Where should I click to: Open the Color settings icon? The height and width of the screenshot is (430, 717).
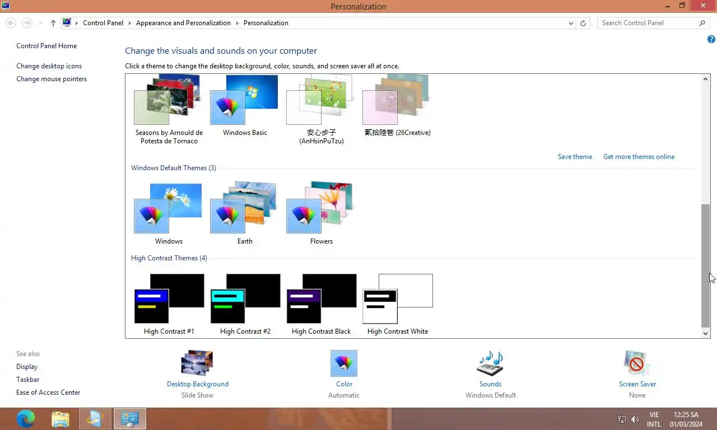344,363
